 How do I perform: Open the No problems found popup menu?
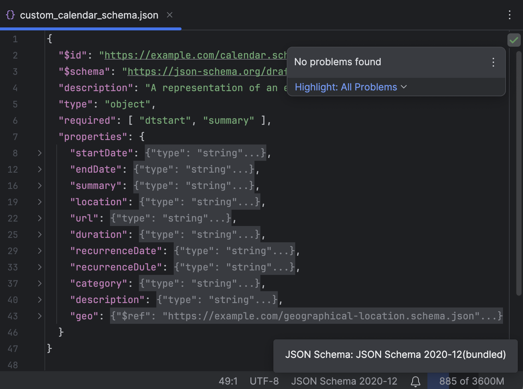(493, 62)
